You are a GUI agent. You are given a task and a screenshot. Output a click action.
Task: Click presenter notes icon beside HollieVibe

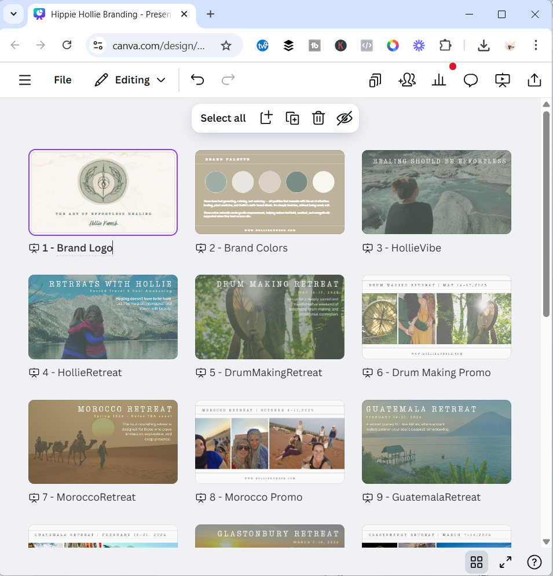pos(368,249)
